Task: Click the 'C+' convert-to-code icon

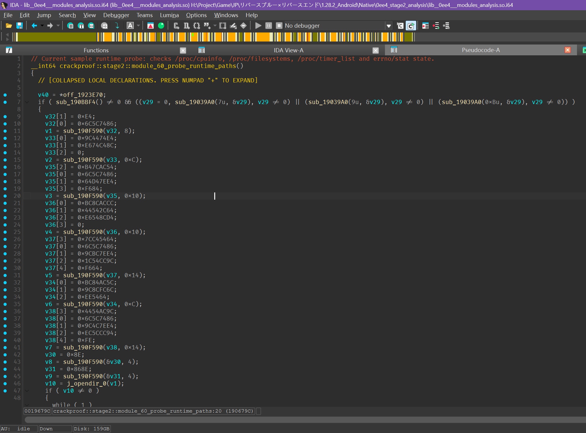Action: (x=176, y=26)
